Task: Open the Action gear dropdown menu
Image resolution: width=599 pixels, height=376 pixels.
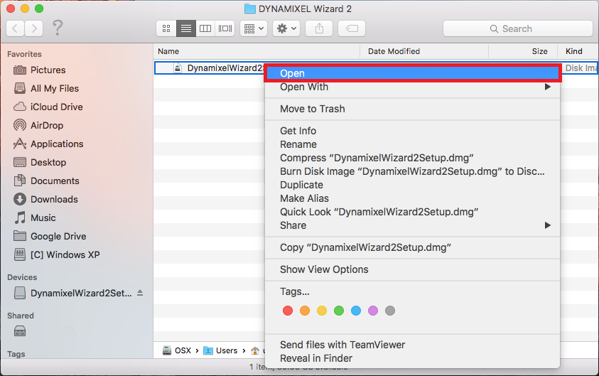Action: (x=286, y=28)
